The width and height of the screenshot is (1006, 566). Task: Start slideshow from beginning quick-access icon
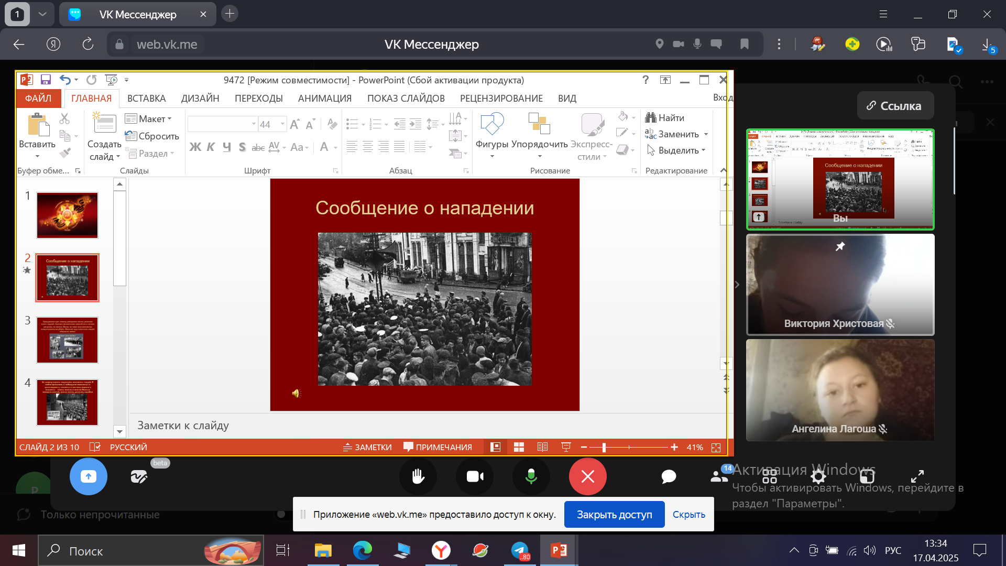point(111,80)
